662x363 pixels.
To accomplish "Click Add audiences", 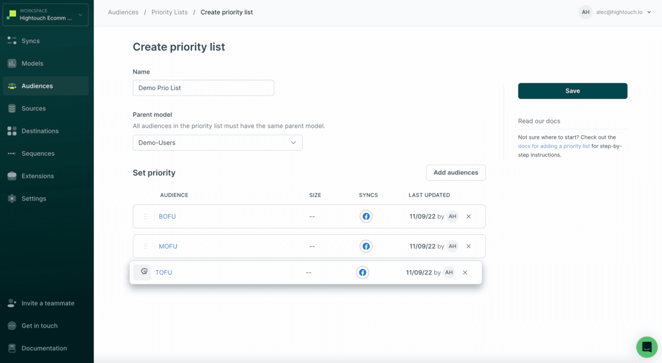I will [x=456, y=172].
